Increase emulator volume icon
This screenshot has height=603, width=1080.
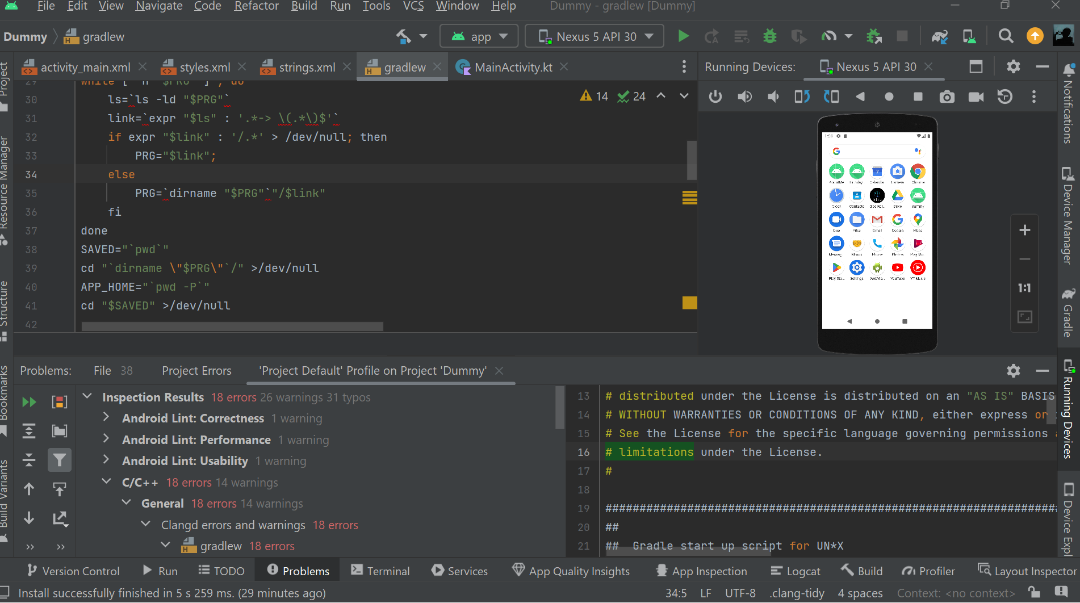click(744, 97)
